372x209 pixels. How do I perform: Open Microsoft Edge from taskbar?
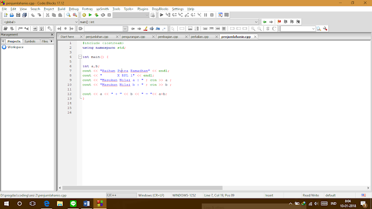pyautogui.click(x=46, y=204)
